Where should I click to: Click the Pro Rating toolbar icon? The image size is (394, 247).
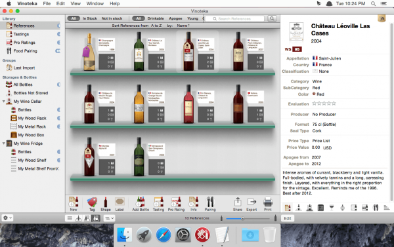[x=176, y=202]
